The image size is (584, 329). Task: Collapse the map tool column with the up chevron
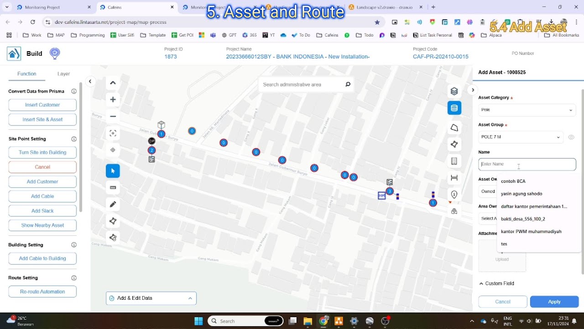coord(113,83)
